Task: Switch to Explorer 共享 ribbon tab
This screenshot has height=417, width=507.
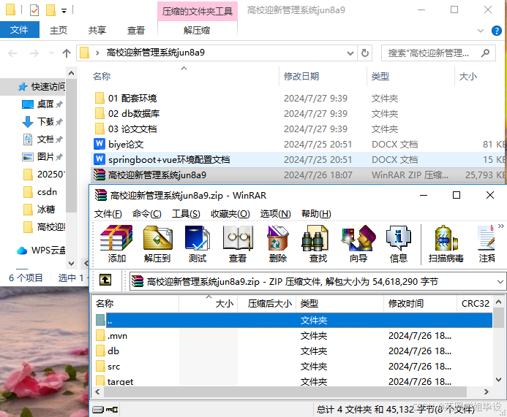Action: (x=97, y=31)
